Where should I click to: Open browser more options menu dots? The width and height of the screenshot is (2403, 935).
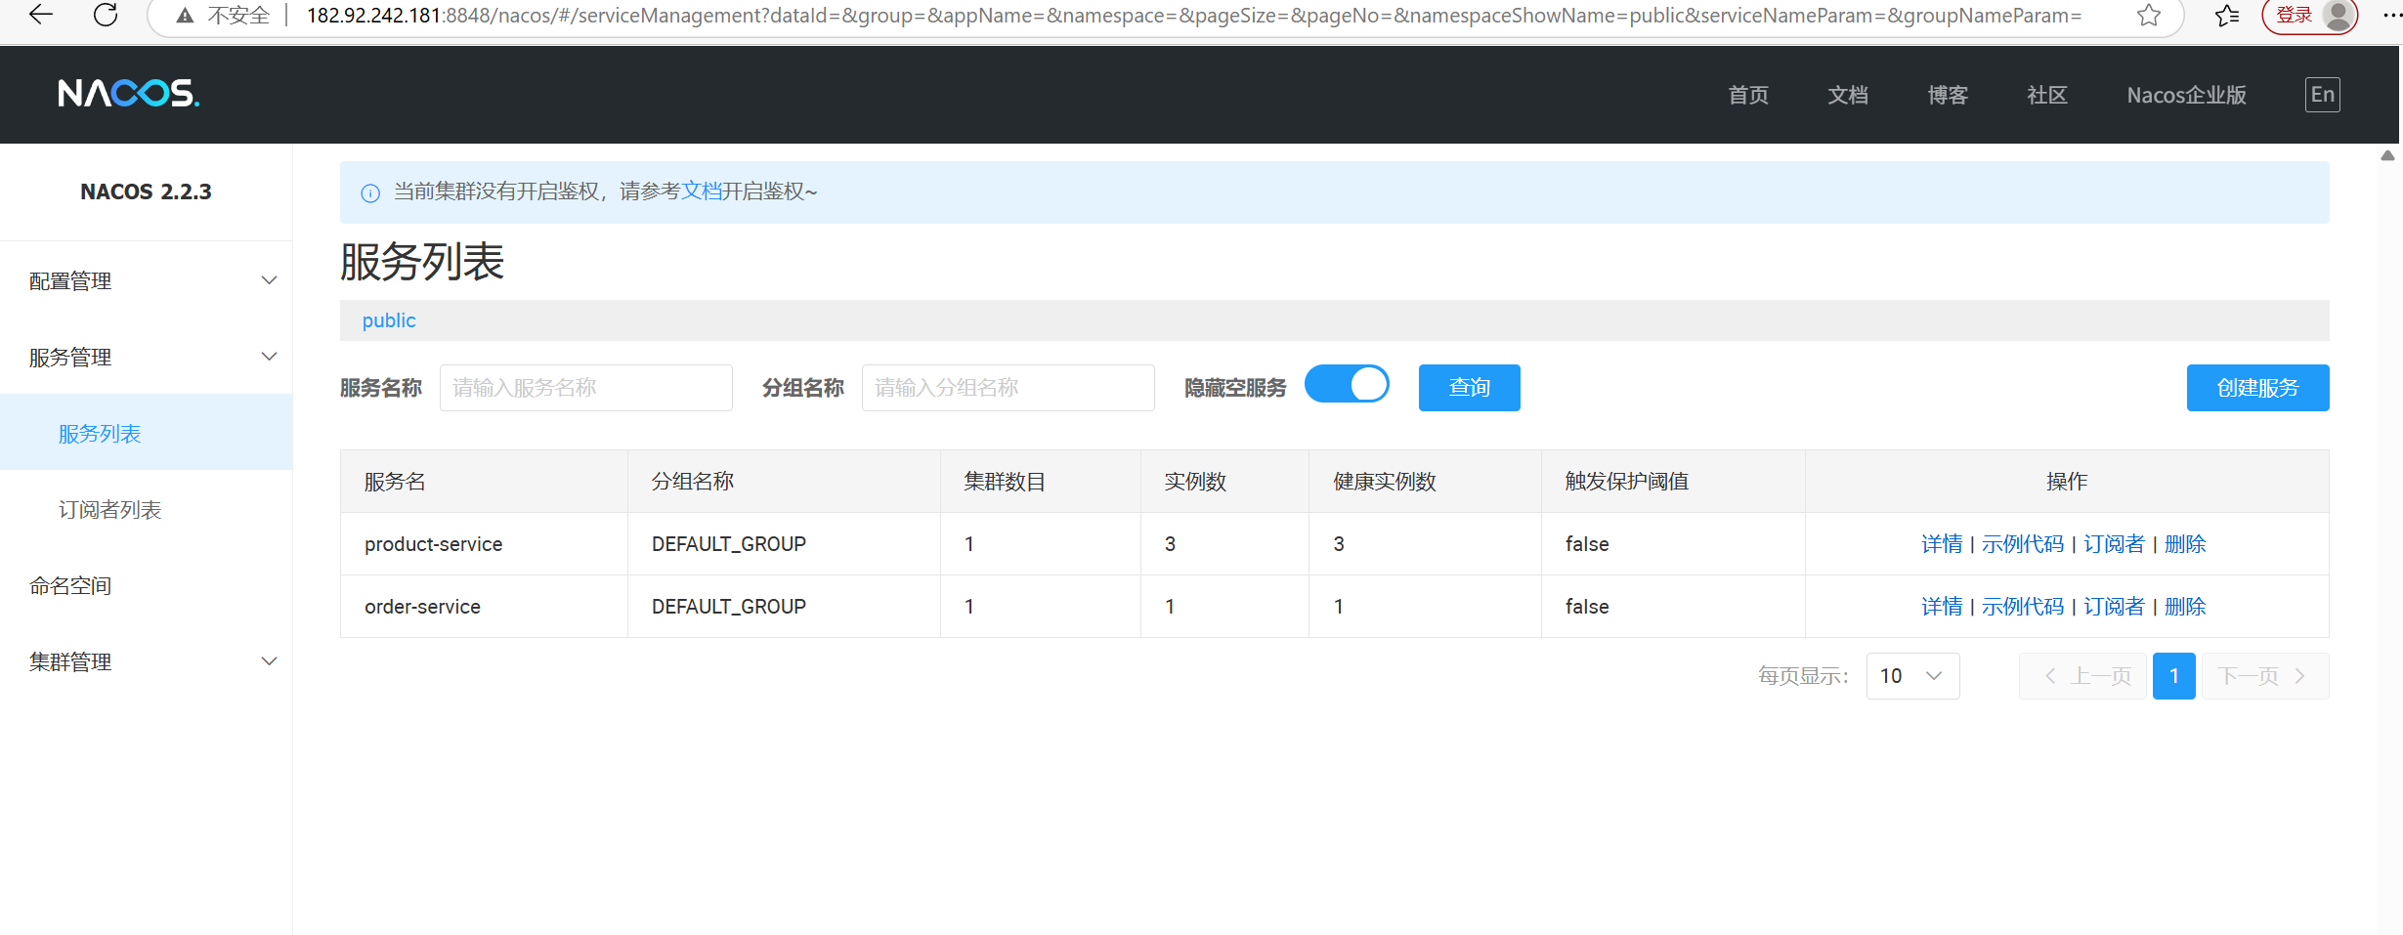tap(2391, 16)
